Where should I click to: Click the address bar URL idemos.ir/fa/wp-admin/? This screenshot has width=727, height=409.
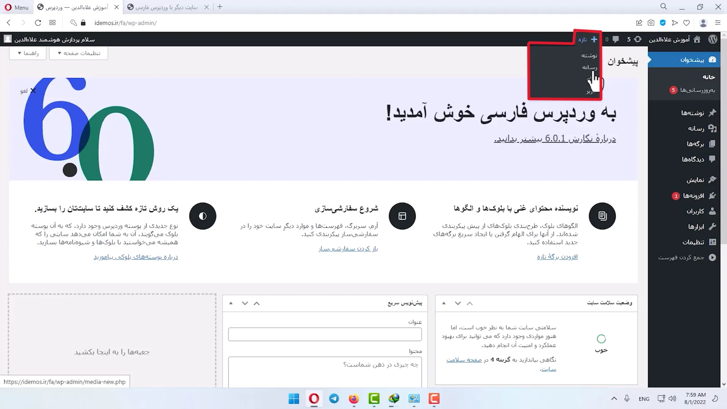tap(125, 23)
